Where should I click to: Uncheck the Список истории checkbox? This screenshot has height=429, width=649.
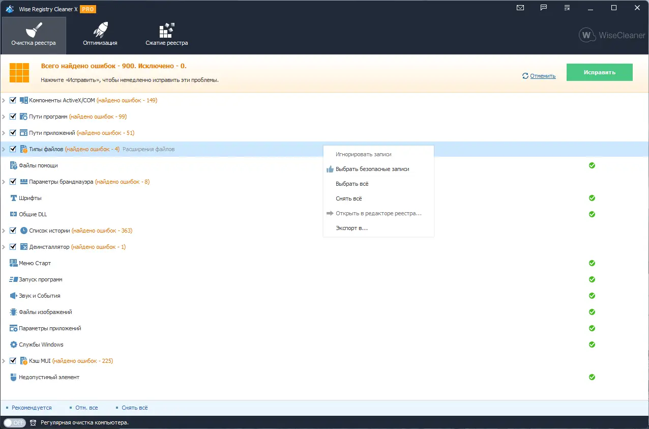coord(13,231)
